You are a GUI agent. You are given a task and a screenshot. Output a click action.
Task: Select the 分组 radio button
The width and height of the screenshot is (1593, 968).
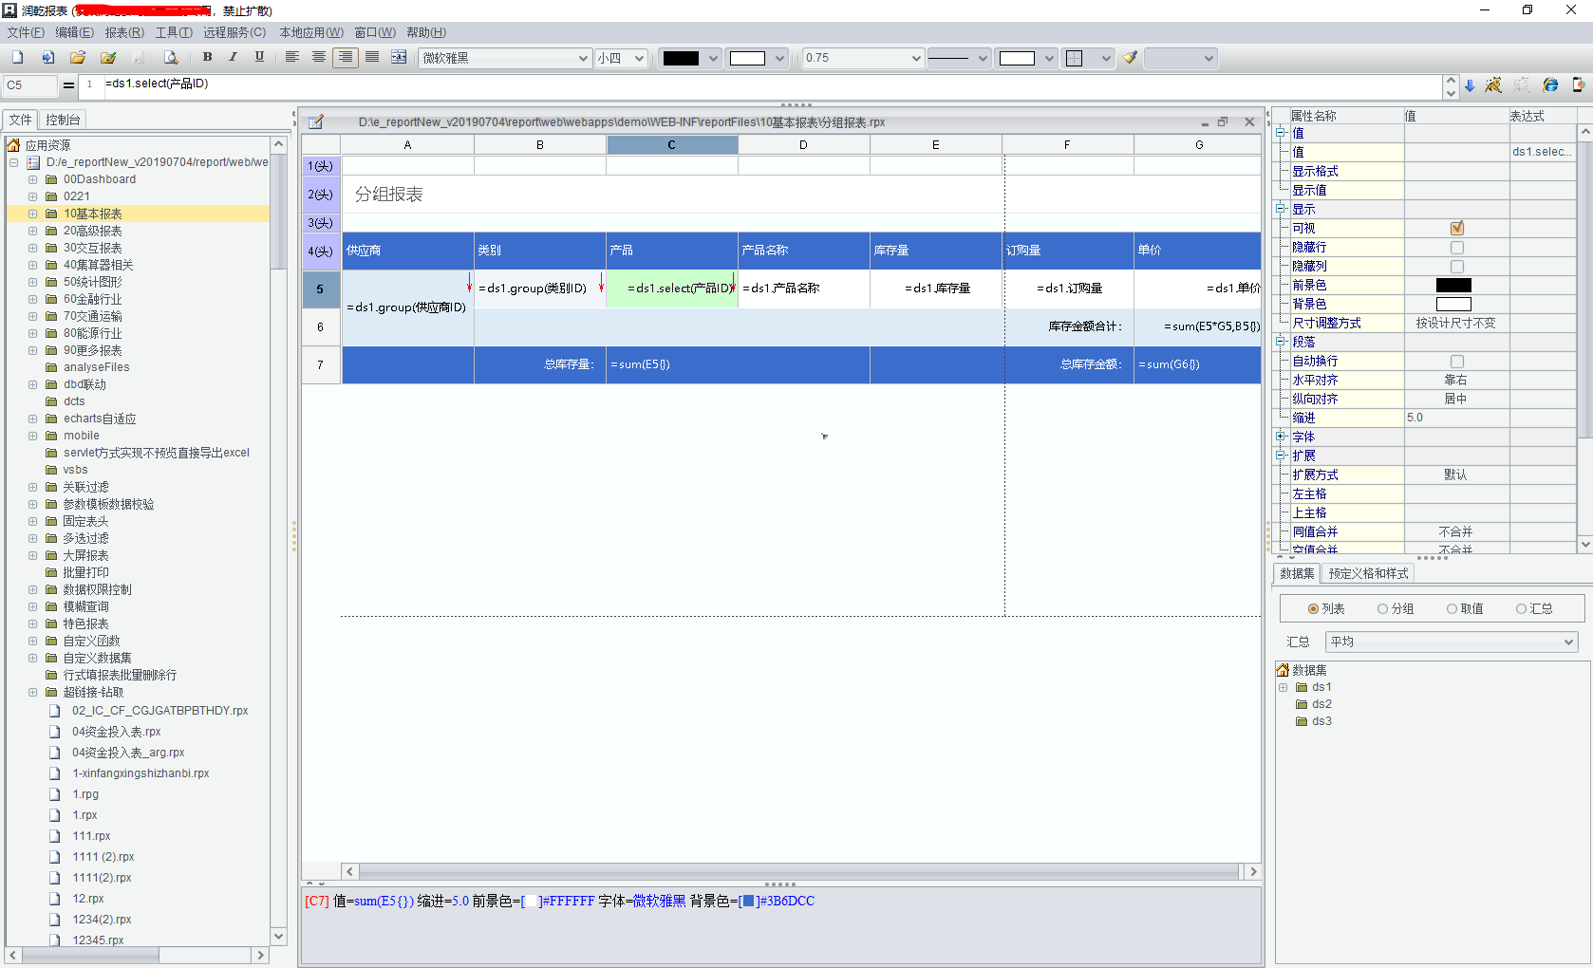(1383, 609)
